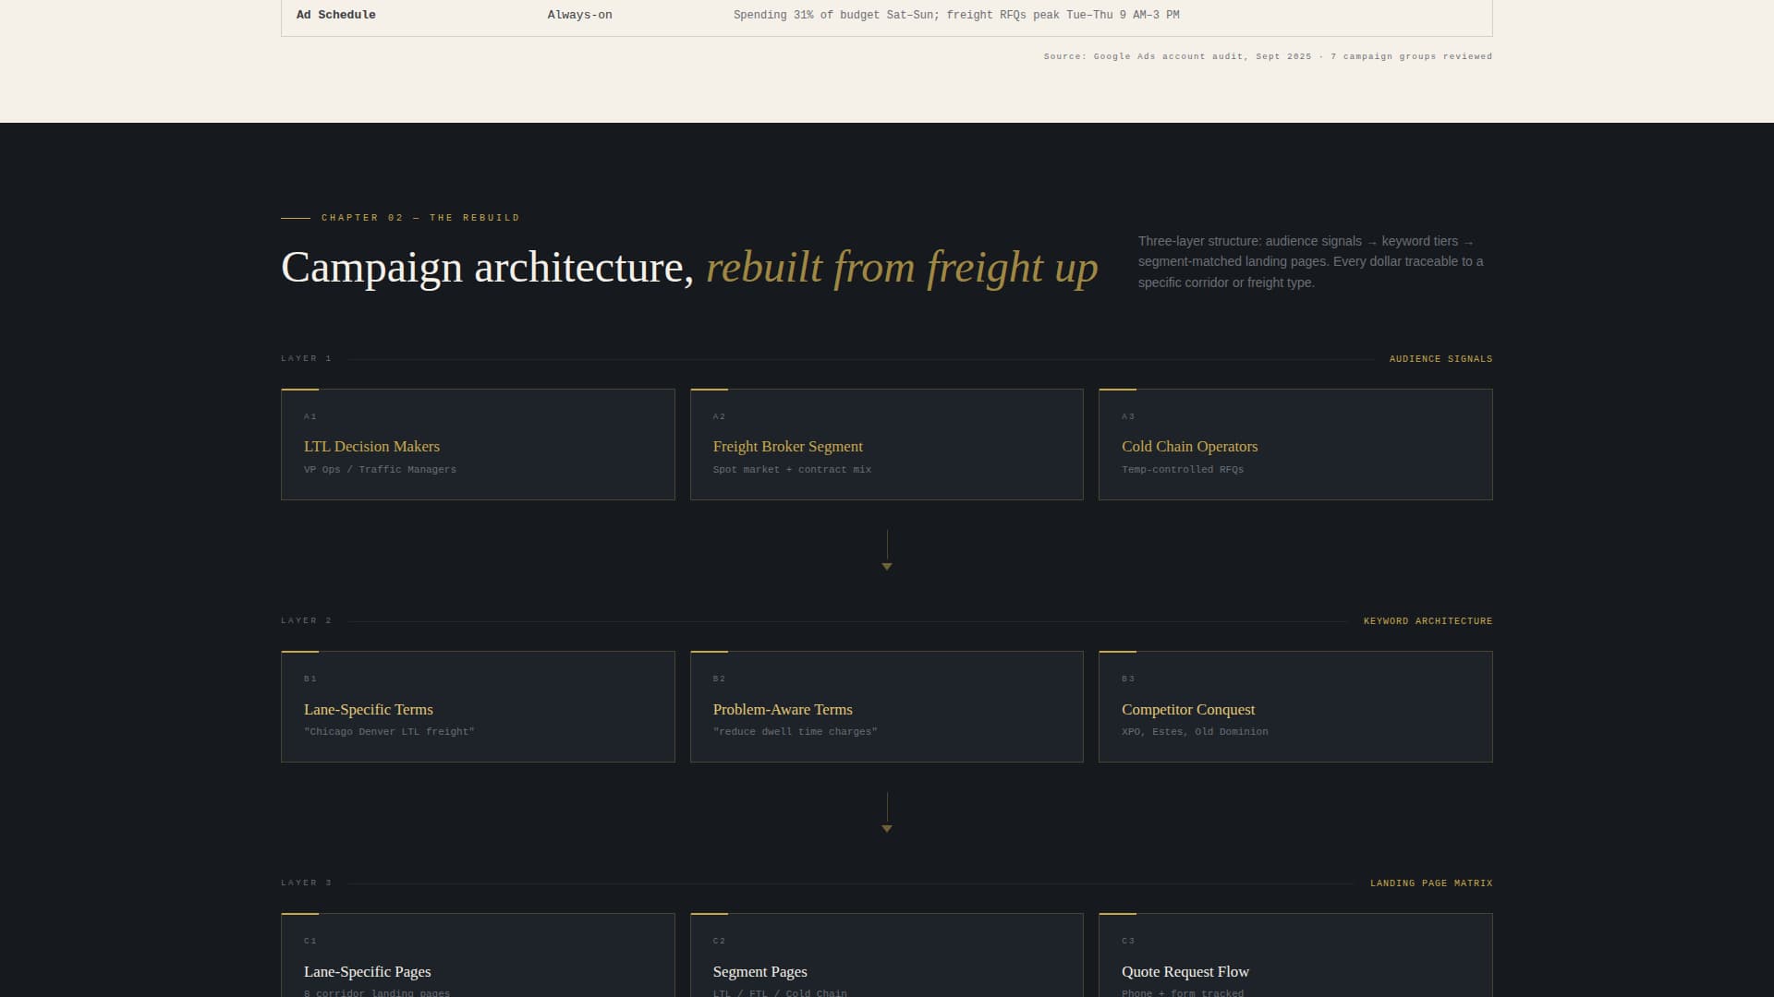
Task: Click the 'A2' card code
Action: [719, 417]
